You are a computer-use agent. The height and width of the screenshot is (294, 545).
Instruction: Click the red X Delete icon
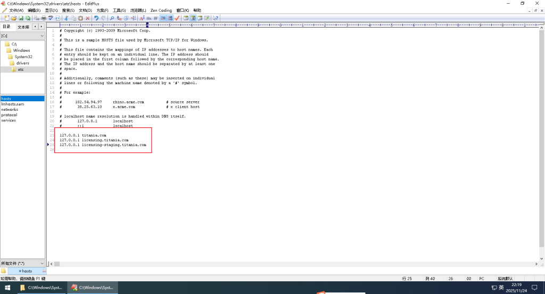pos(87,18)
